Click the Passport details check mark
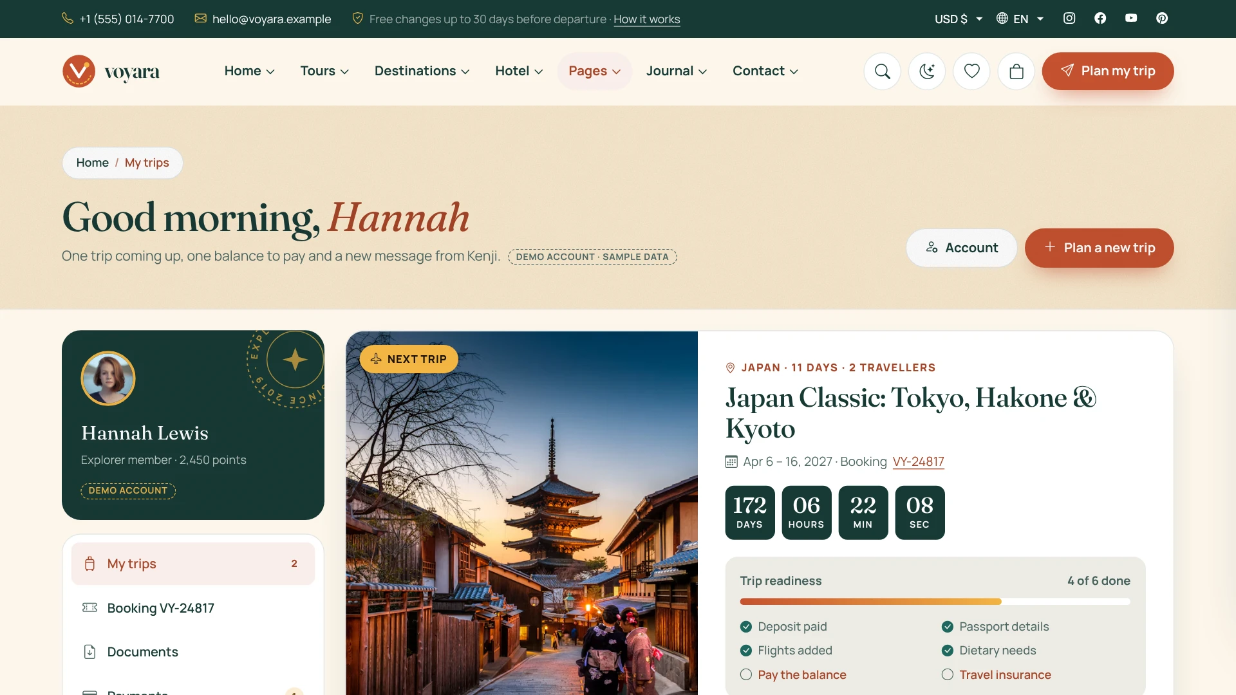The height and width of the screenshot is (695, 1236). 948,627
